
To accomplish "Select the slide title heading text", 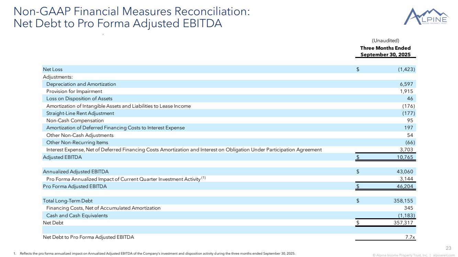I will pos(131,17).
